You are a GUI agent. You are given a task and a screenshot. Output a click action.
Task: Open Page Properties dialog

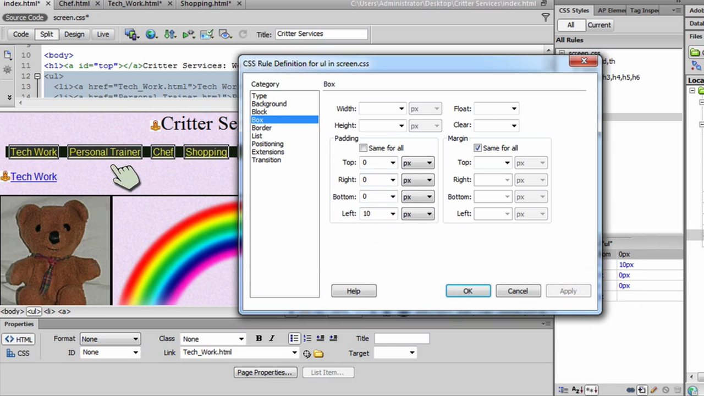click(x=265, y=372)
